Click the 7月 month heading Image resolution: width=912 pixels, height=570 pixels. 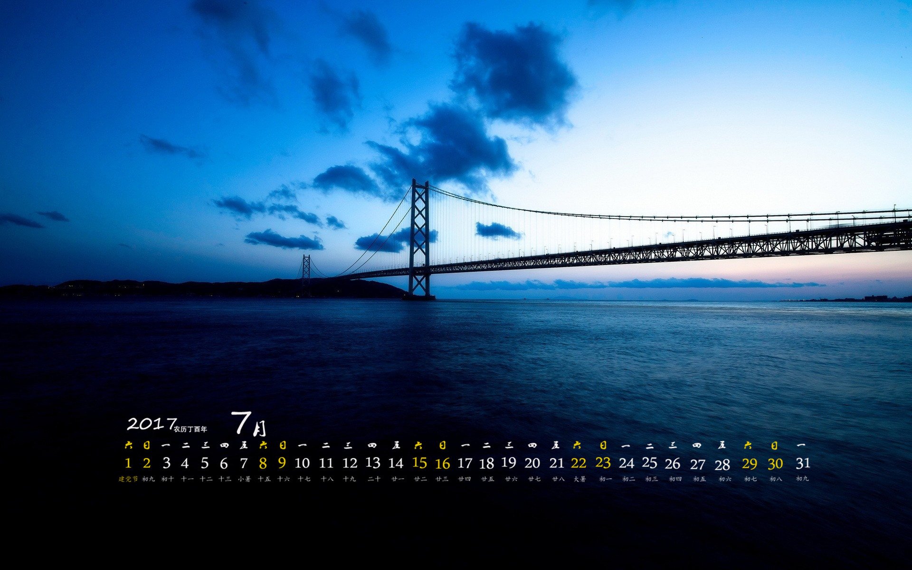pyautogui.click(x=248, y=423)
